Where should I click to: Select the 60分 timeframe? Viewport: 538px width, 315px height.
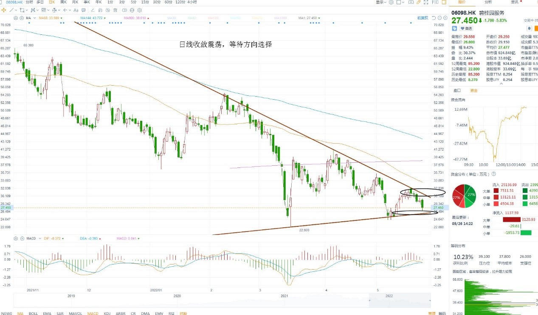(x=169, y=2)
